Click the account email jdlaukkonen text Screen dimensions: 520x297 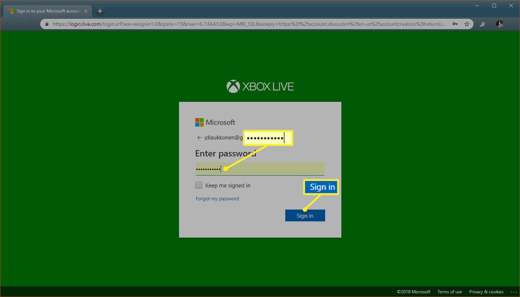224,138
